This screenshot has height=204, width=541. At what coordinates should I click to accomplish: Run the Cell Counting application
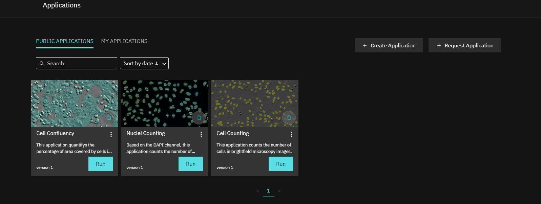[x=281, y=164]
